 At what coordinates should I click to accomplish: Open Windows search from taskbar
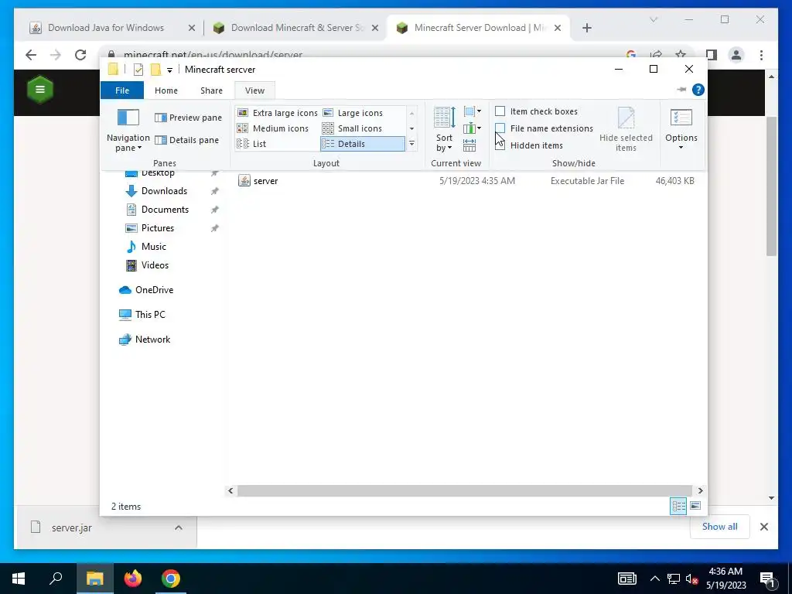point(56,579)
